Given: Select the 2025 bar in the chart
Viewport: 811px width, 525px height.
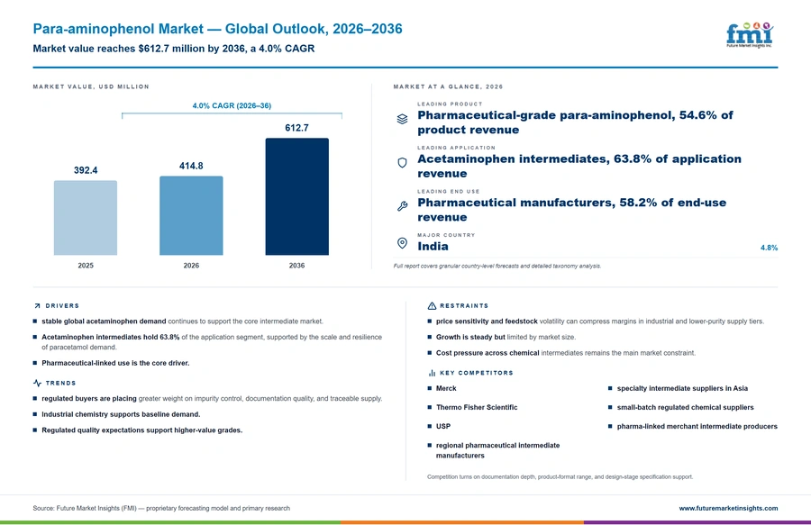Looking at the screenshot, I should [x=86, y=218].
